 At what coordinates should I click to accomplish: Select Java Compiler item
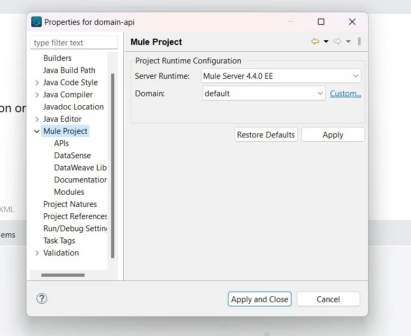click(x=68, y=95)
